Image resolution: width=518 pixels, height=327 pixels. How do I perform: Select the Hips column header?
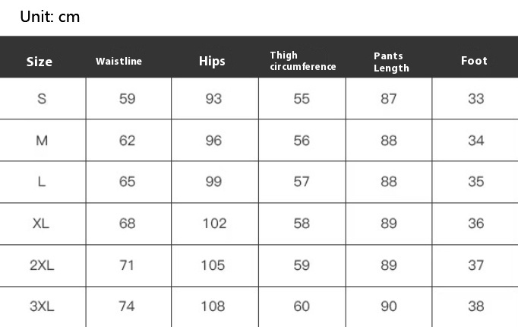tap(212, 61)
